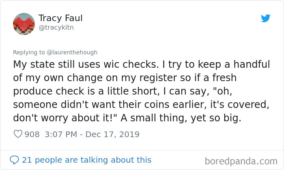Visit the @laurenthehough mentioned profile

tap(72, 52)
